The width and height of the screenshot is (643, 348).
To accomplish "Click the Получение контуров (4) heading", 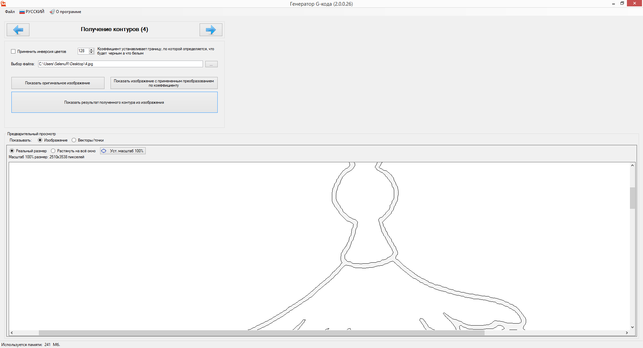I will pos(115,29).
